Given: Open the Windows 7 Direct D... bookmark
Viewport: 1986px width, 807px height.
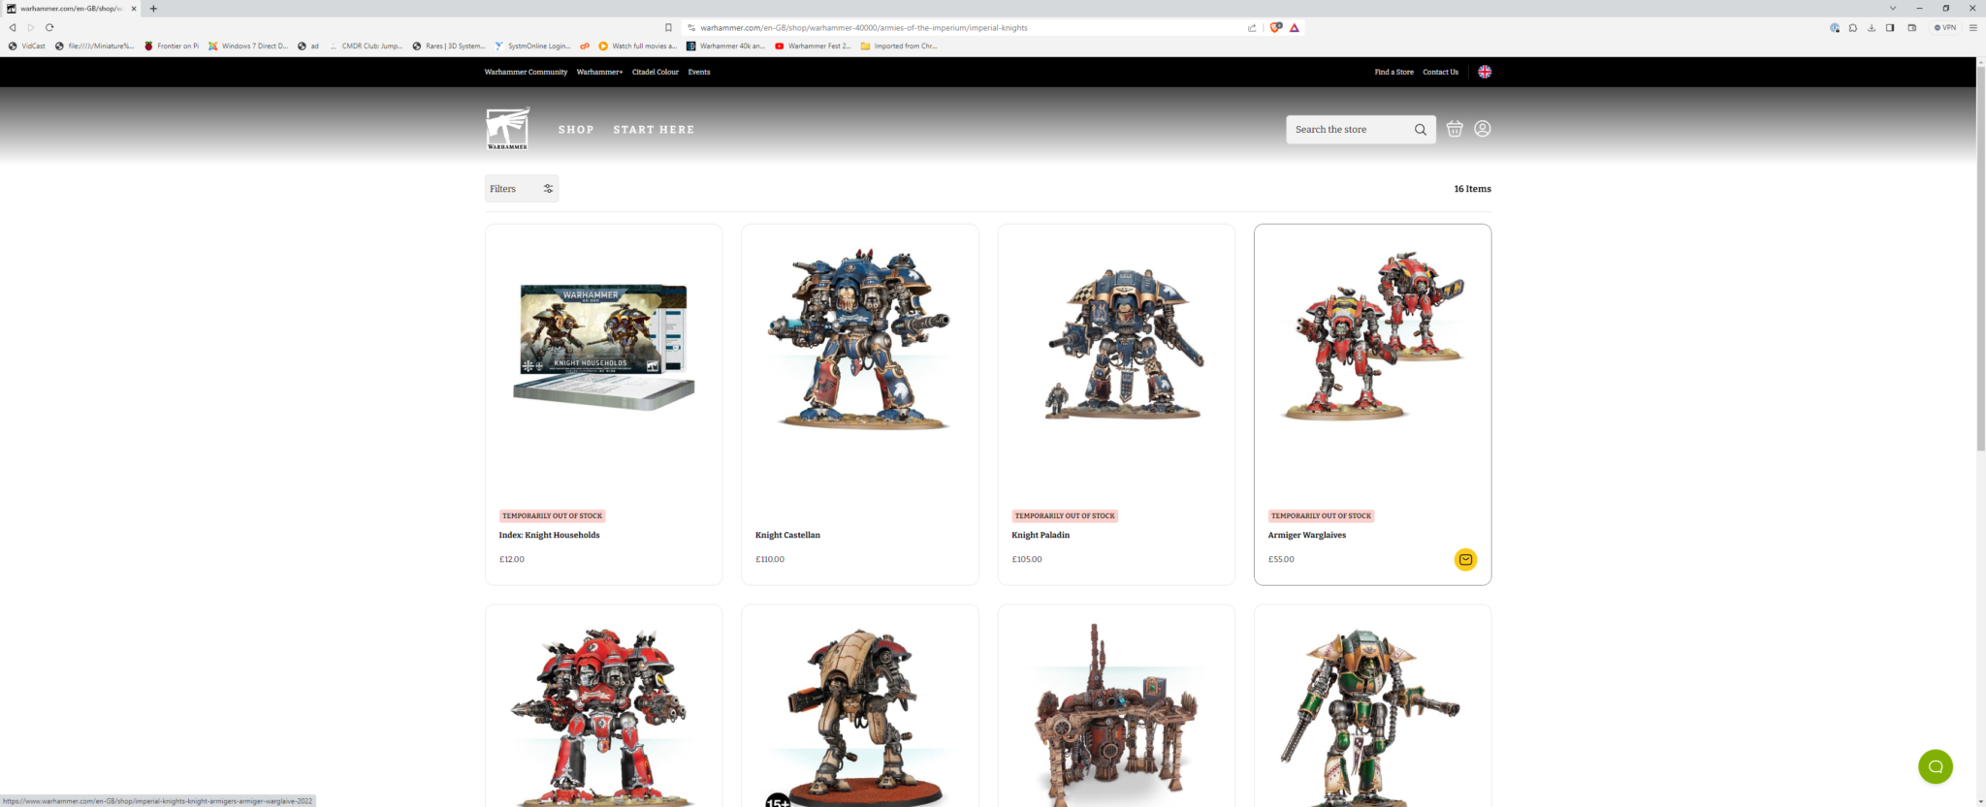Looking at the screenshot, I should tap(248, 46).
